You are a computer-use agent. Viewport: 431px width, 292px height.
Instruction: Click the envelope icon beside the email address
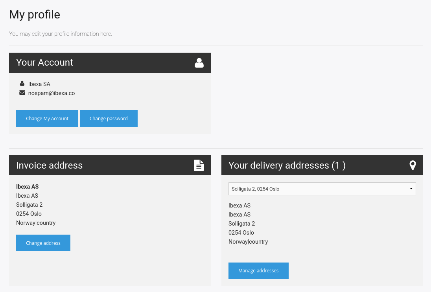pyautogui.click(x=22, y=93)
